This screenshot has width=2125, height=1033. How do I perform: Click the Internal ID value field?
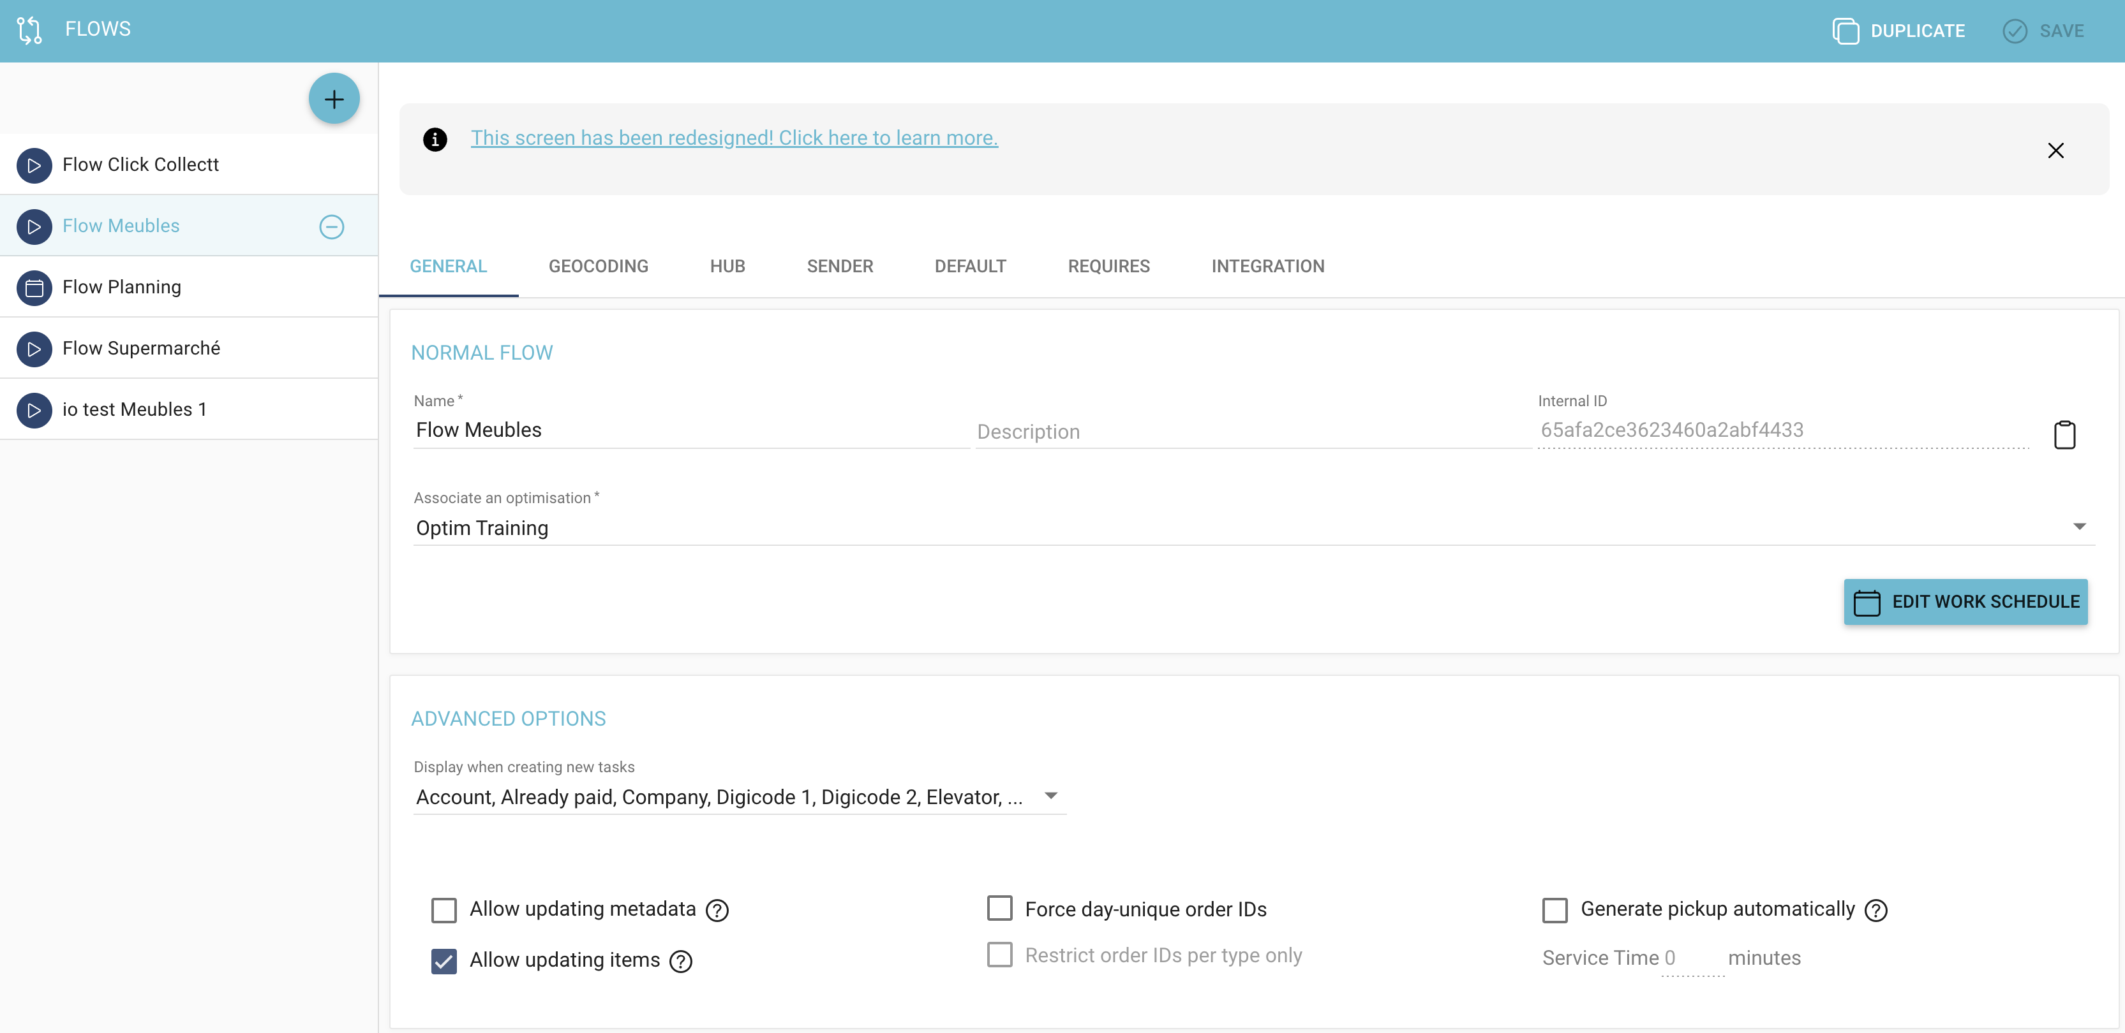[x=1784, y=430]
